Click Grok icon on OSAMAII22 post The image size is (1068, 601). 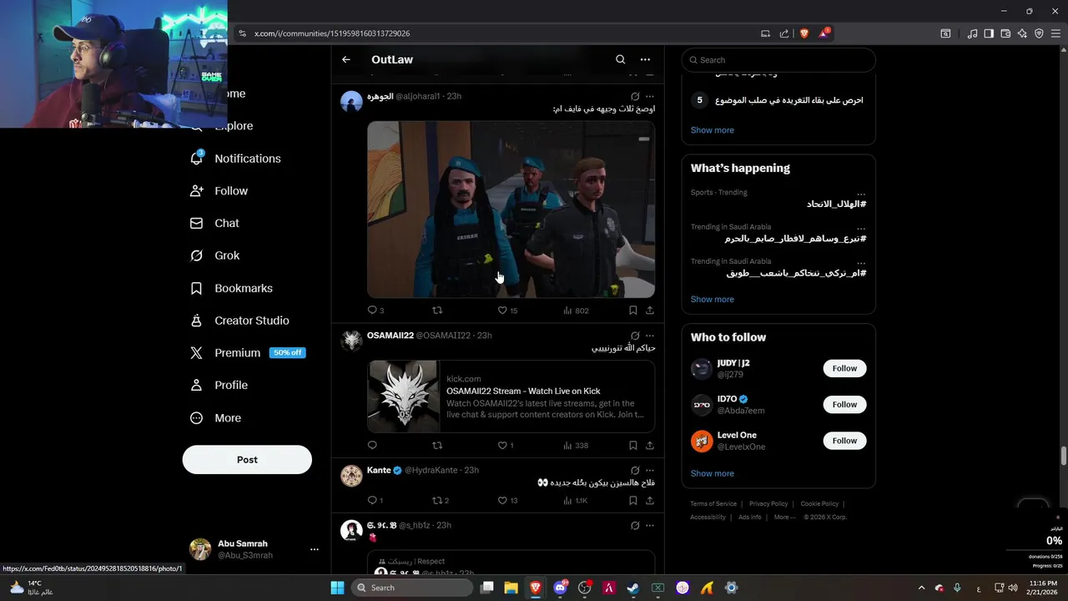tap(635, 336)
